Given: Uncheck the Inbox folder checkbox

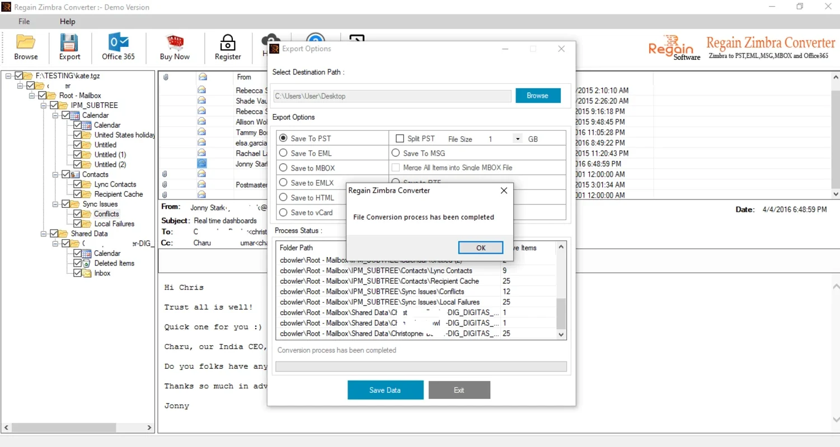Looking at the screenshot, I should pos(77,273).
